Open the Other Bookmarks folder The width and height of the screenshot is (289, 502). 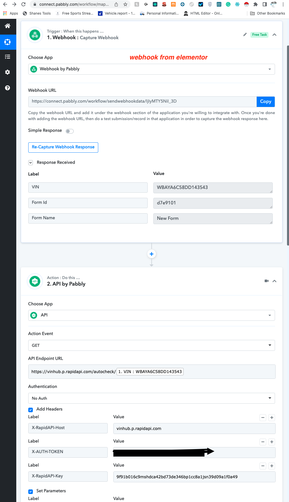(x=268, y=13)
